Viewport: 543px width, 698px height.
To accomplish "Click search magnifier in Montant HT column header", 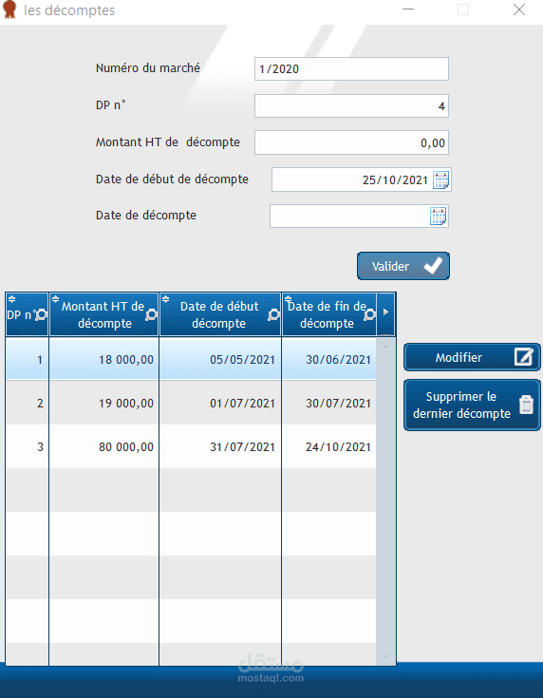I will click(x=151, y=314).
